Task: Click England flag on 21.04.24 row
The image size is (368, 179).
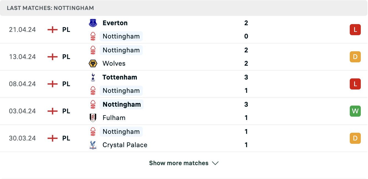Action: tap(53, 30)
